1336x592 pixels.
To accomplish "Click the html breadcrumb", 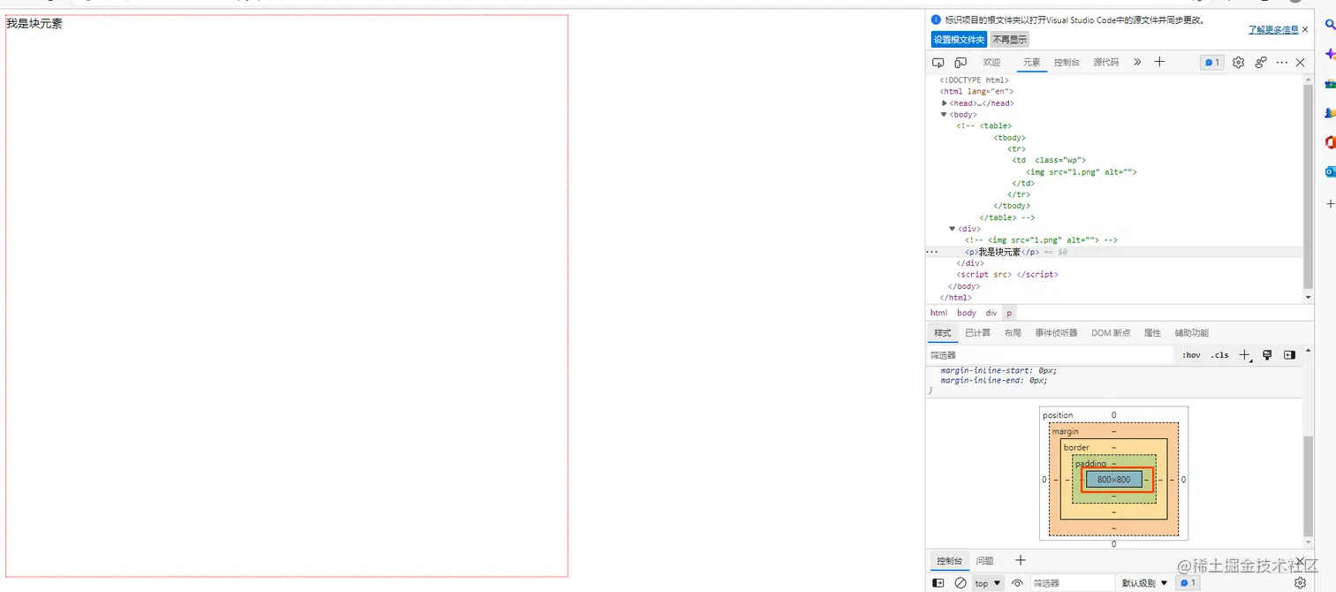I will [938, 313].
